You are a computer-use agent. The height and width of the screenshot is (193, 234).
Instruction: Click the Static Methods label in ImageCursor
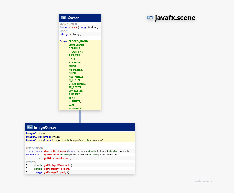(35, 148)
